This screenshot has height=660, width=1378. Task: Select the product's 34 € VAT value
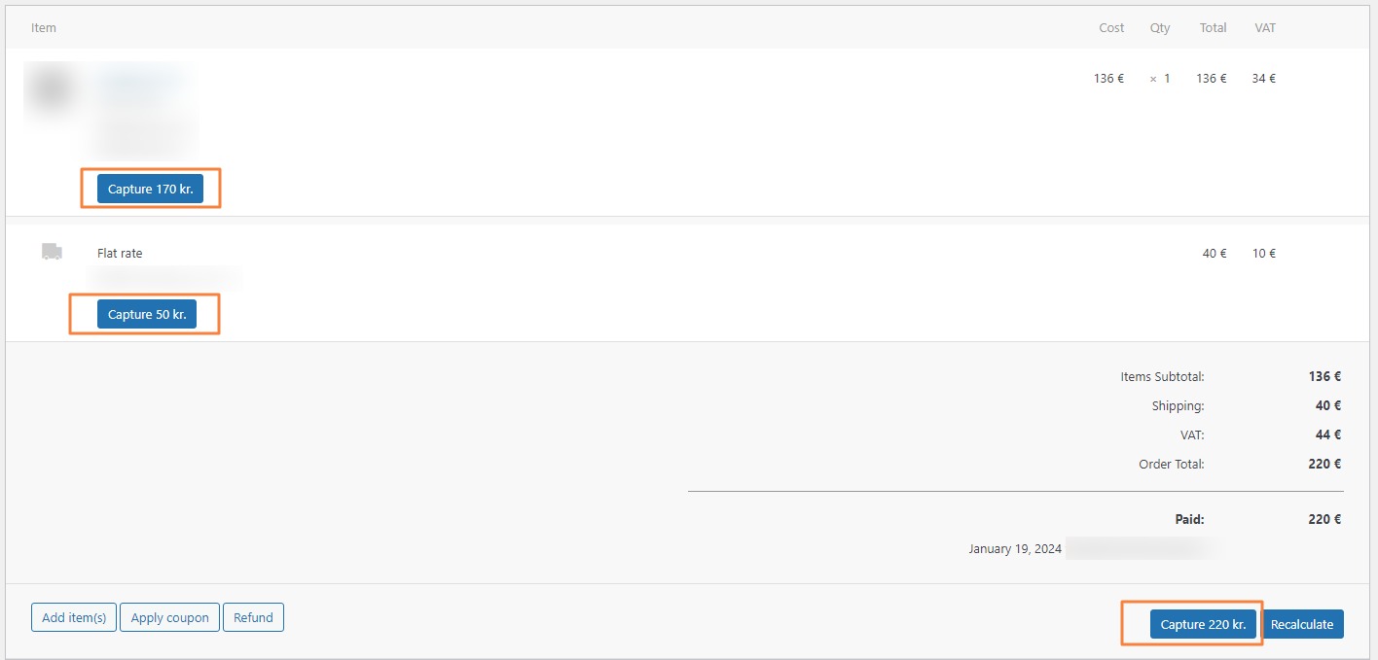(x=1264, y=78)
